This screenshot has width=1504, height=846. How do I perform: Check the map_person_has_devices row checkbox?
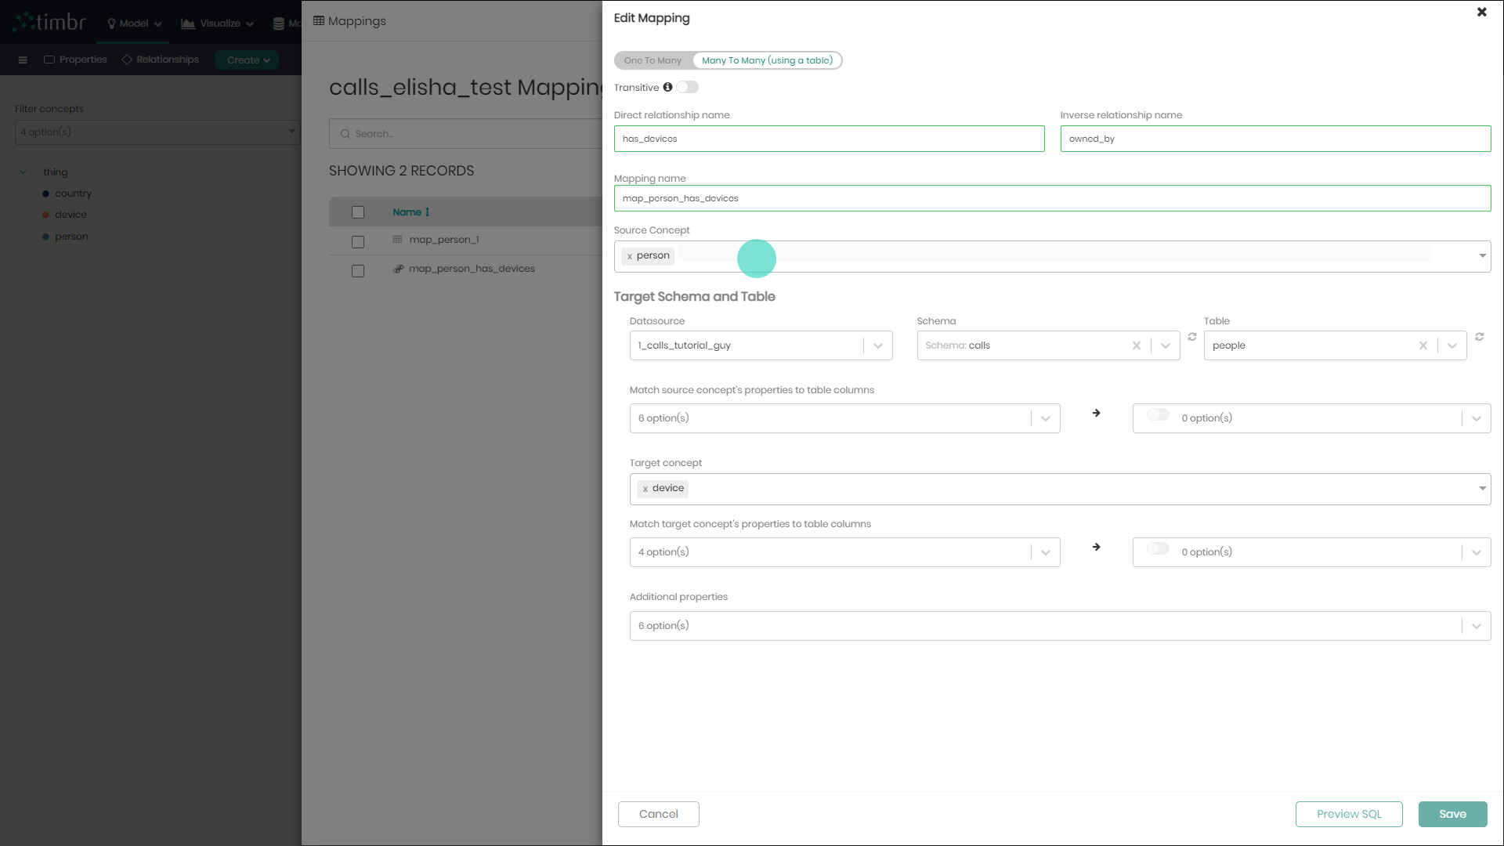pos(358,271)
